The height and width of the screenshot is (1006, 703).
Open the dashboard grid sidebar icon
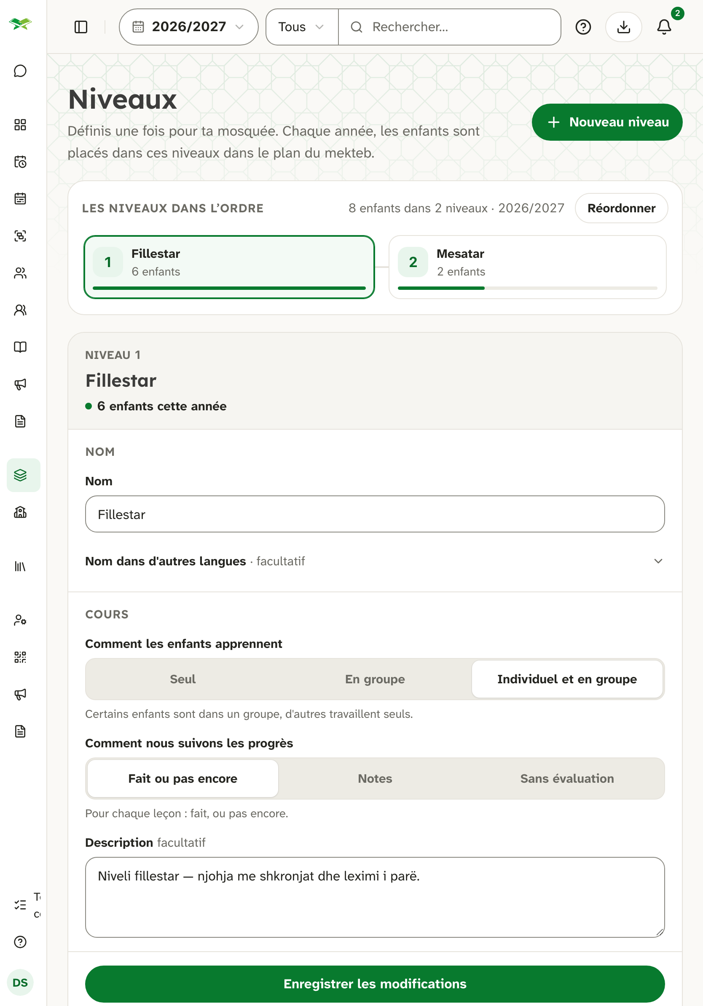[x=20, y=125]
